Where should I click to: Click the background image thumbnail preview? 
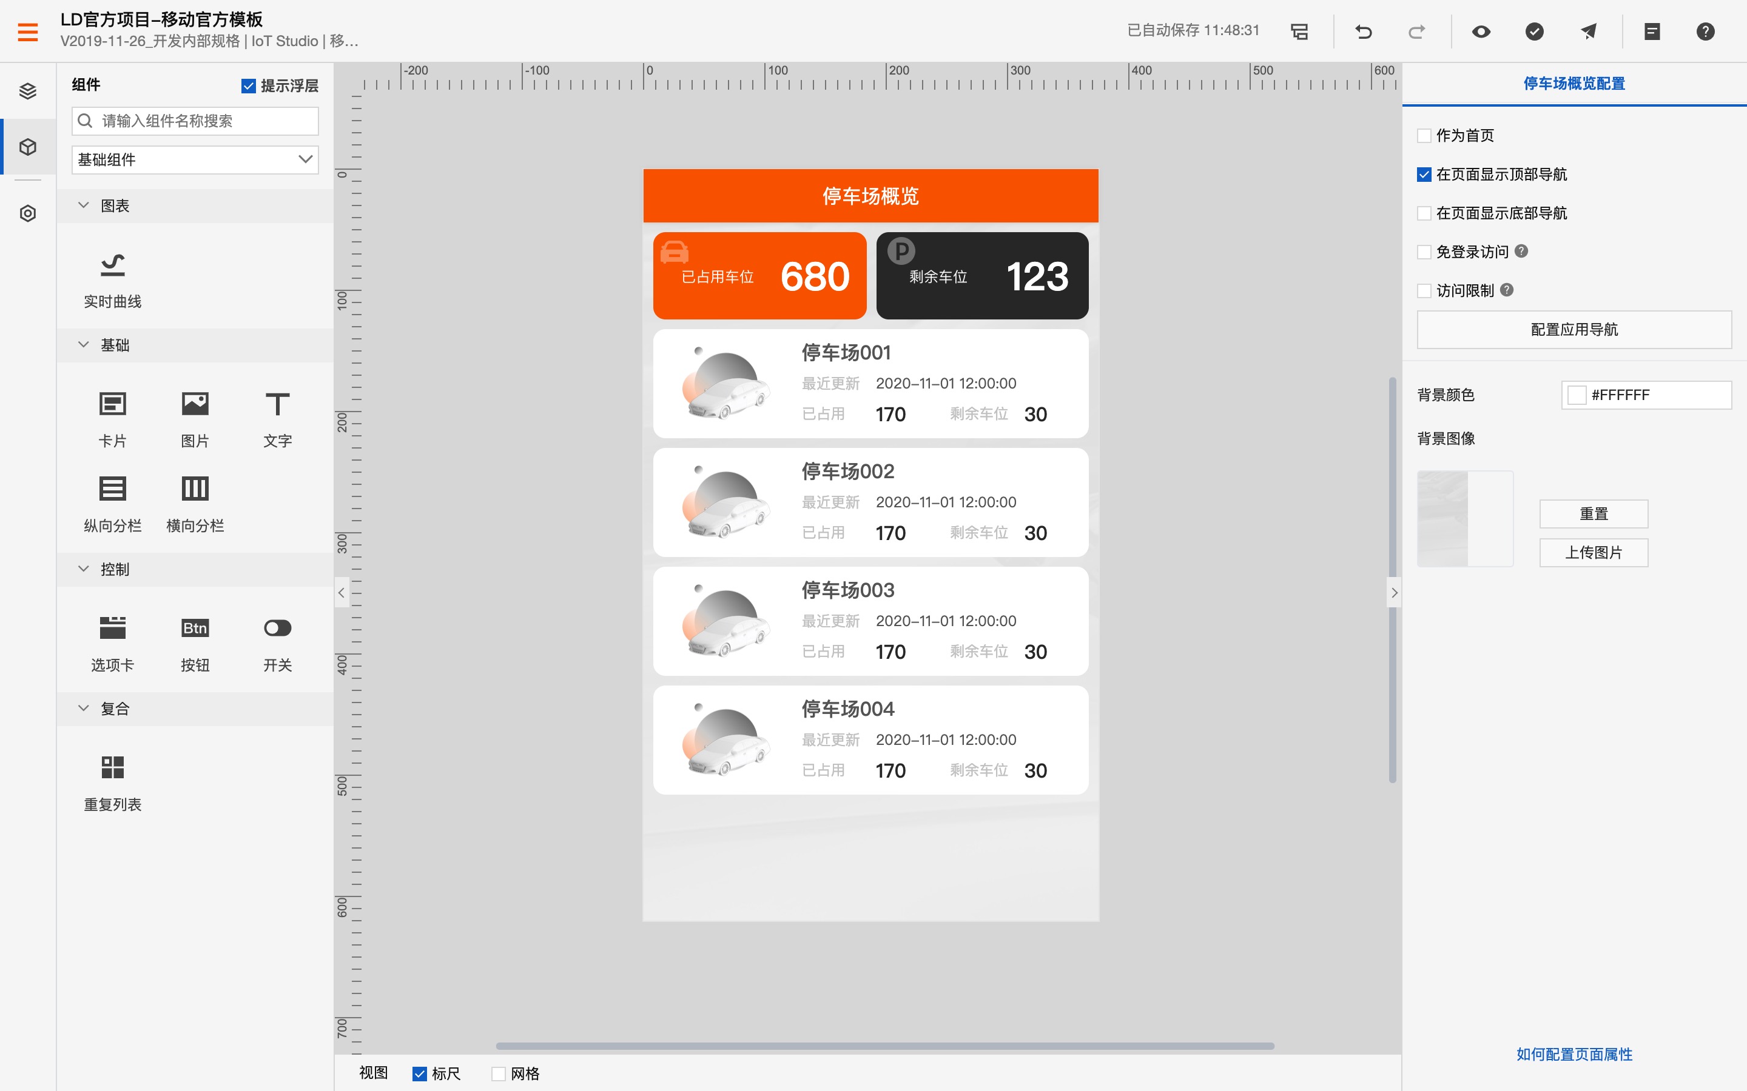(x=1465, y=519)
